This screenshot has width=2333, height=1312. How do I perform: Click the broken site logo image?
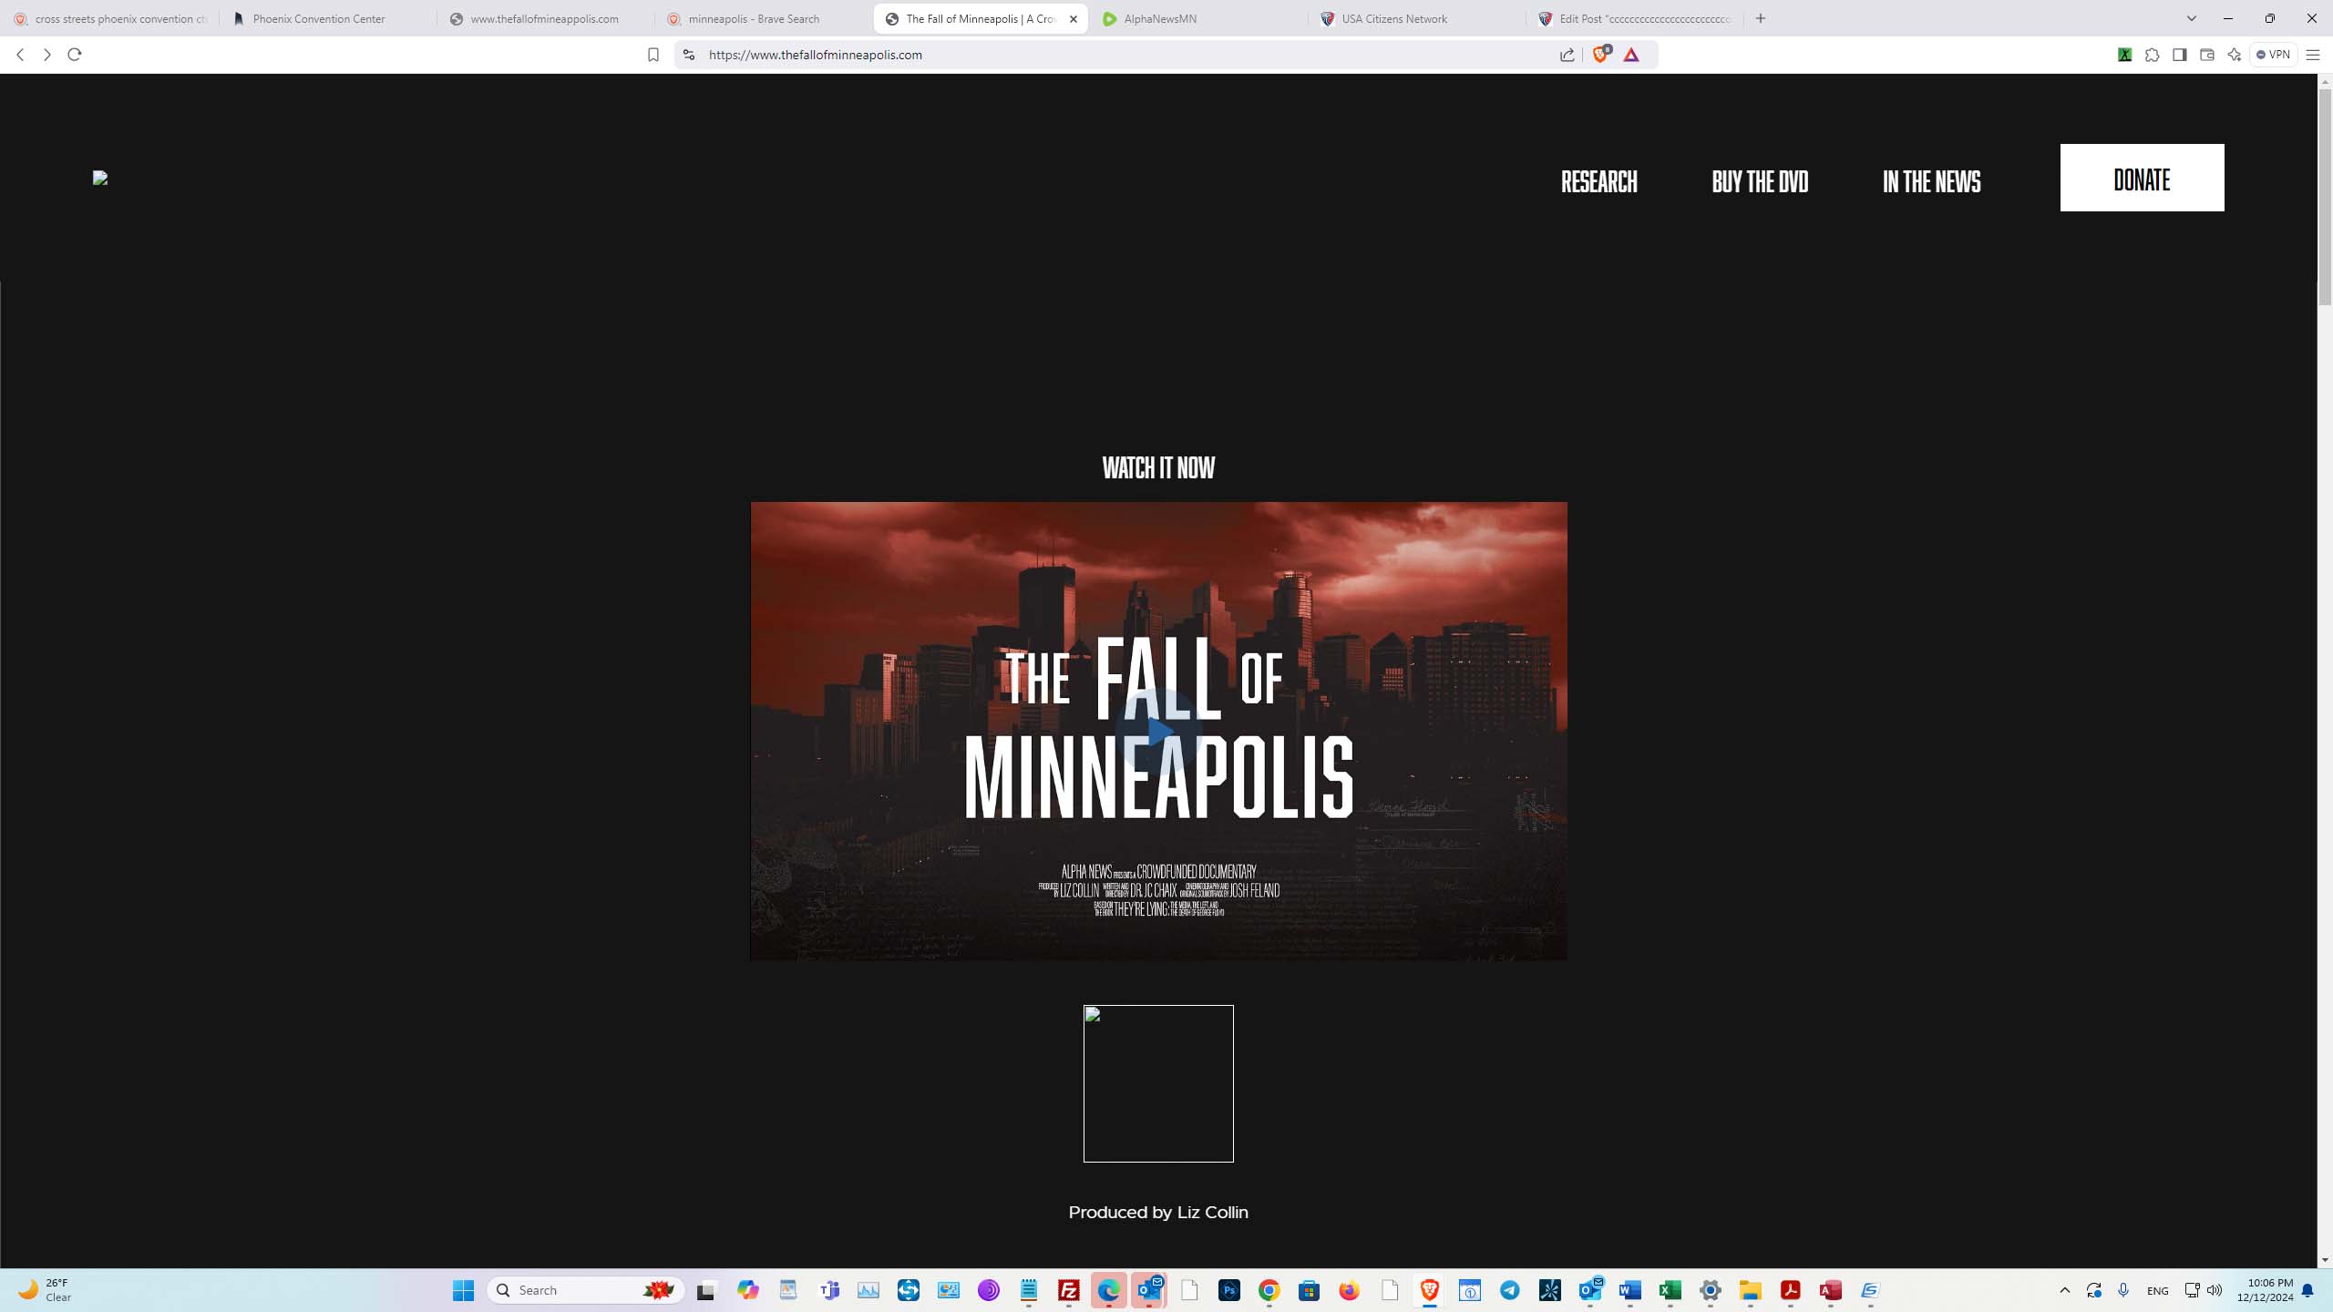pyautogui.click(x=100, y=178)
